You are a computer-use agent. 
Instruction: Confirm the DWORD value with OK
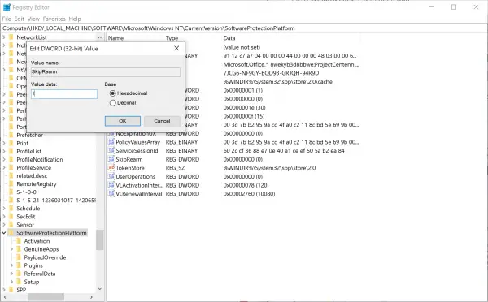point(123,121)
